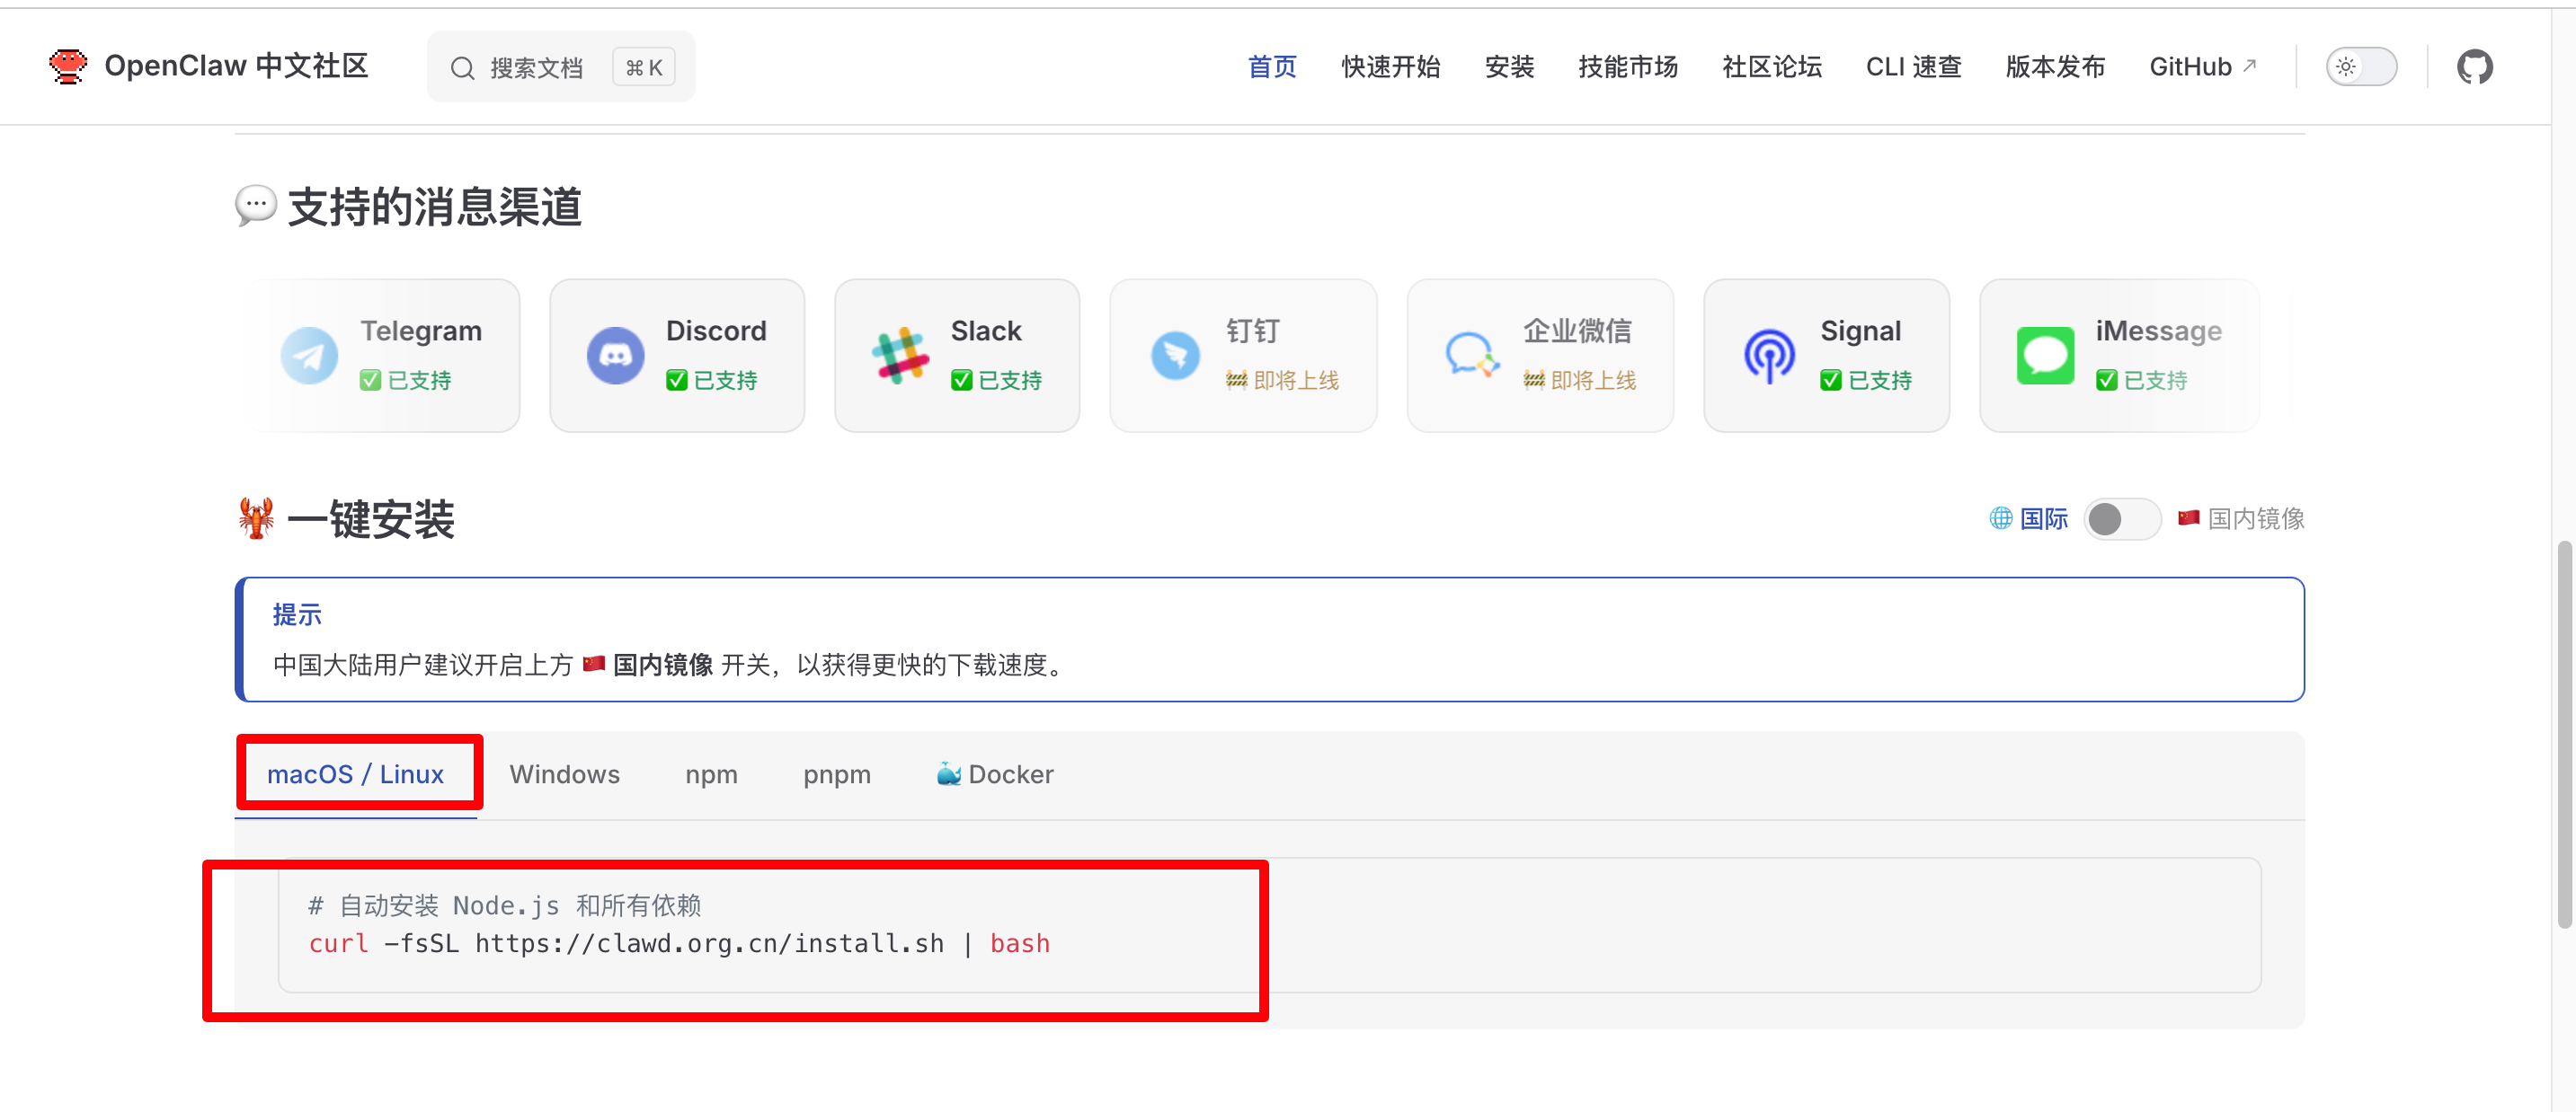Click the Signal channel icon
This screenshot has height=1112, width=2576.
pos(1769,356)
